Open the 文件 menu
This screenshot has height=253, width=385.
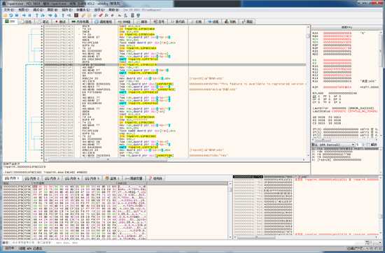[9, 10]
